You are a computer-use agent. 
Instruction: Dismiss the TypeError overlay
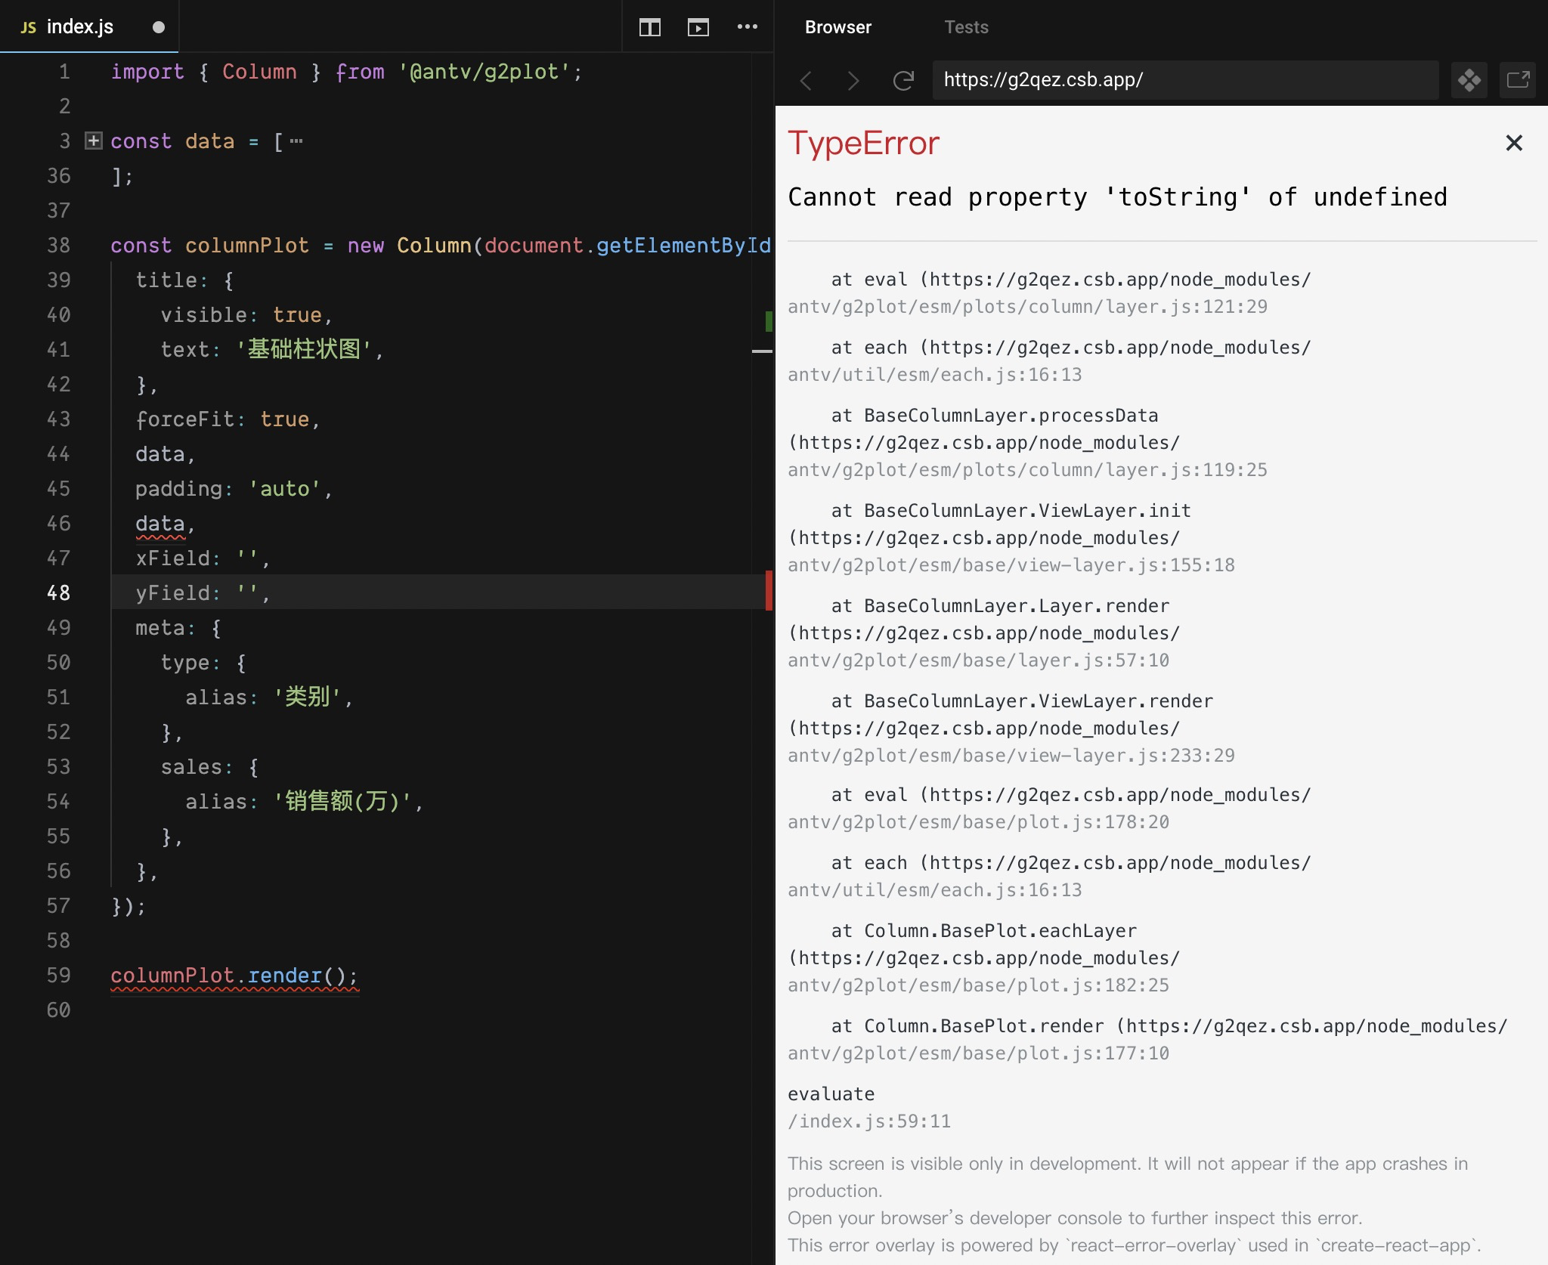click(1514, 143)
